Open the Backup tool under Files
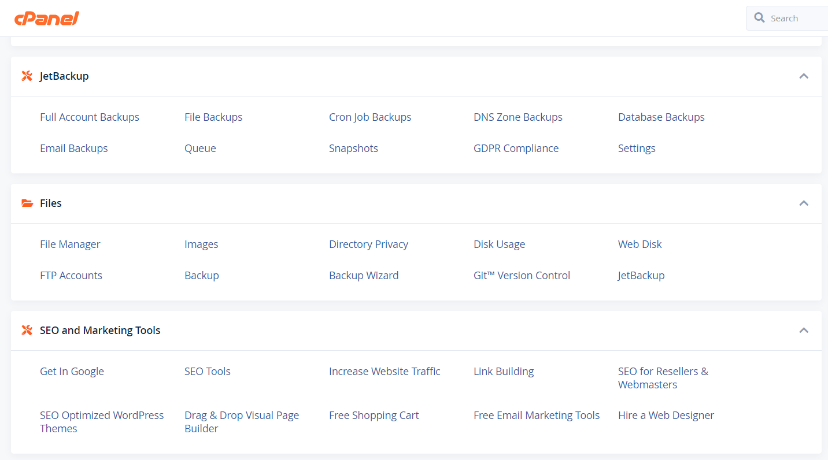Screen dimensions: 828x460 point(202,275)
